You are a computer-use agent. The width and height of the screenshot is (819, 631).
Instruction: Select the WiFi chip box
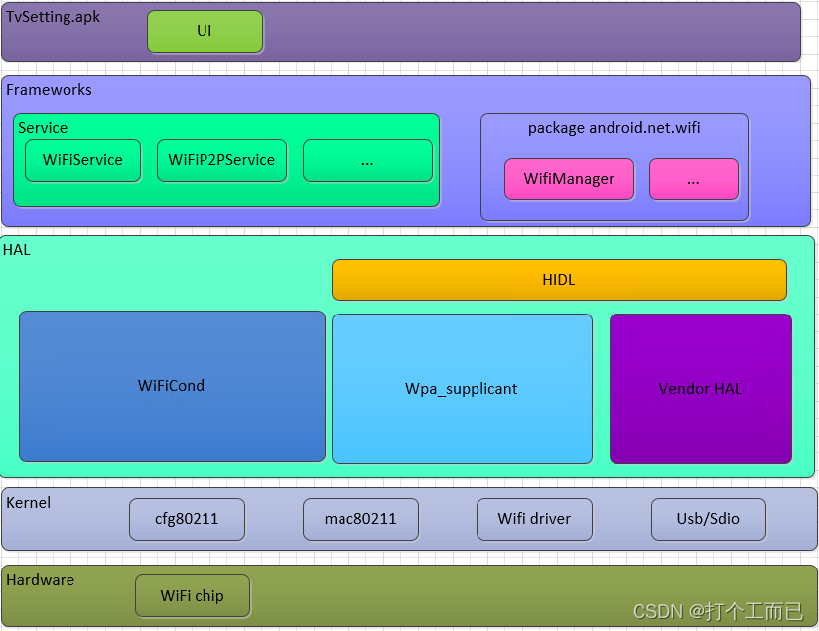pos(193,596)
